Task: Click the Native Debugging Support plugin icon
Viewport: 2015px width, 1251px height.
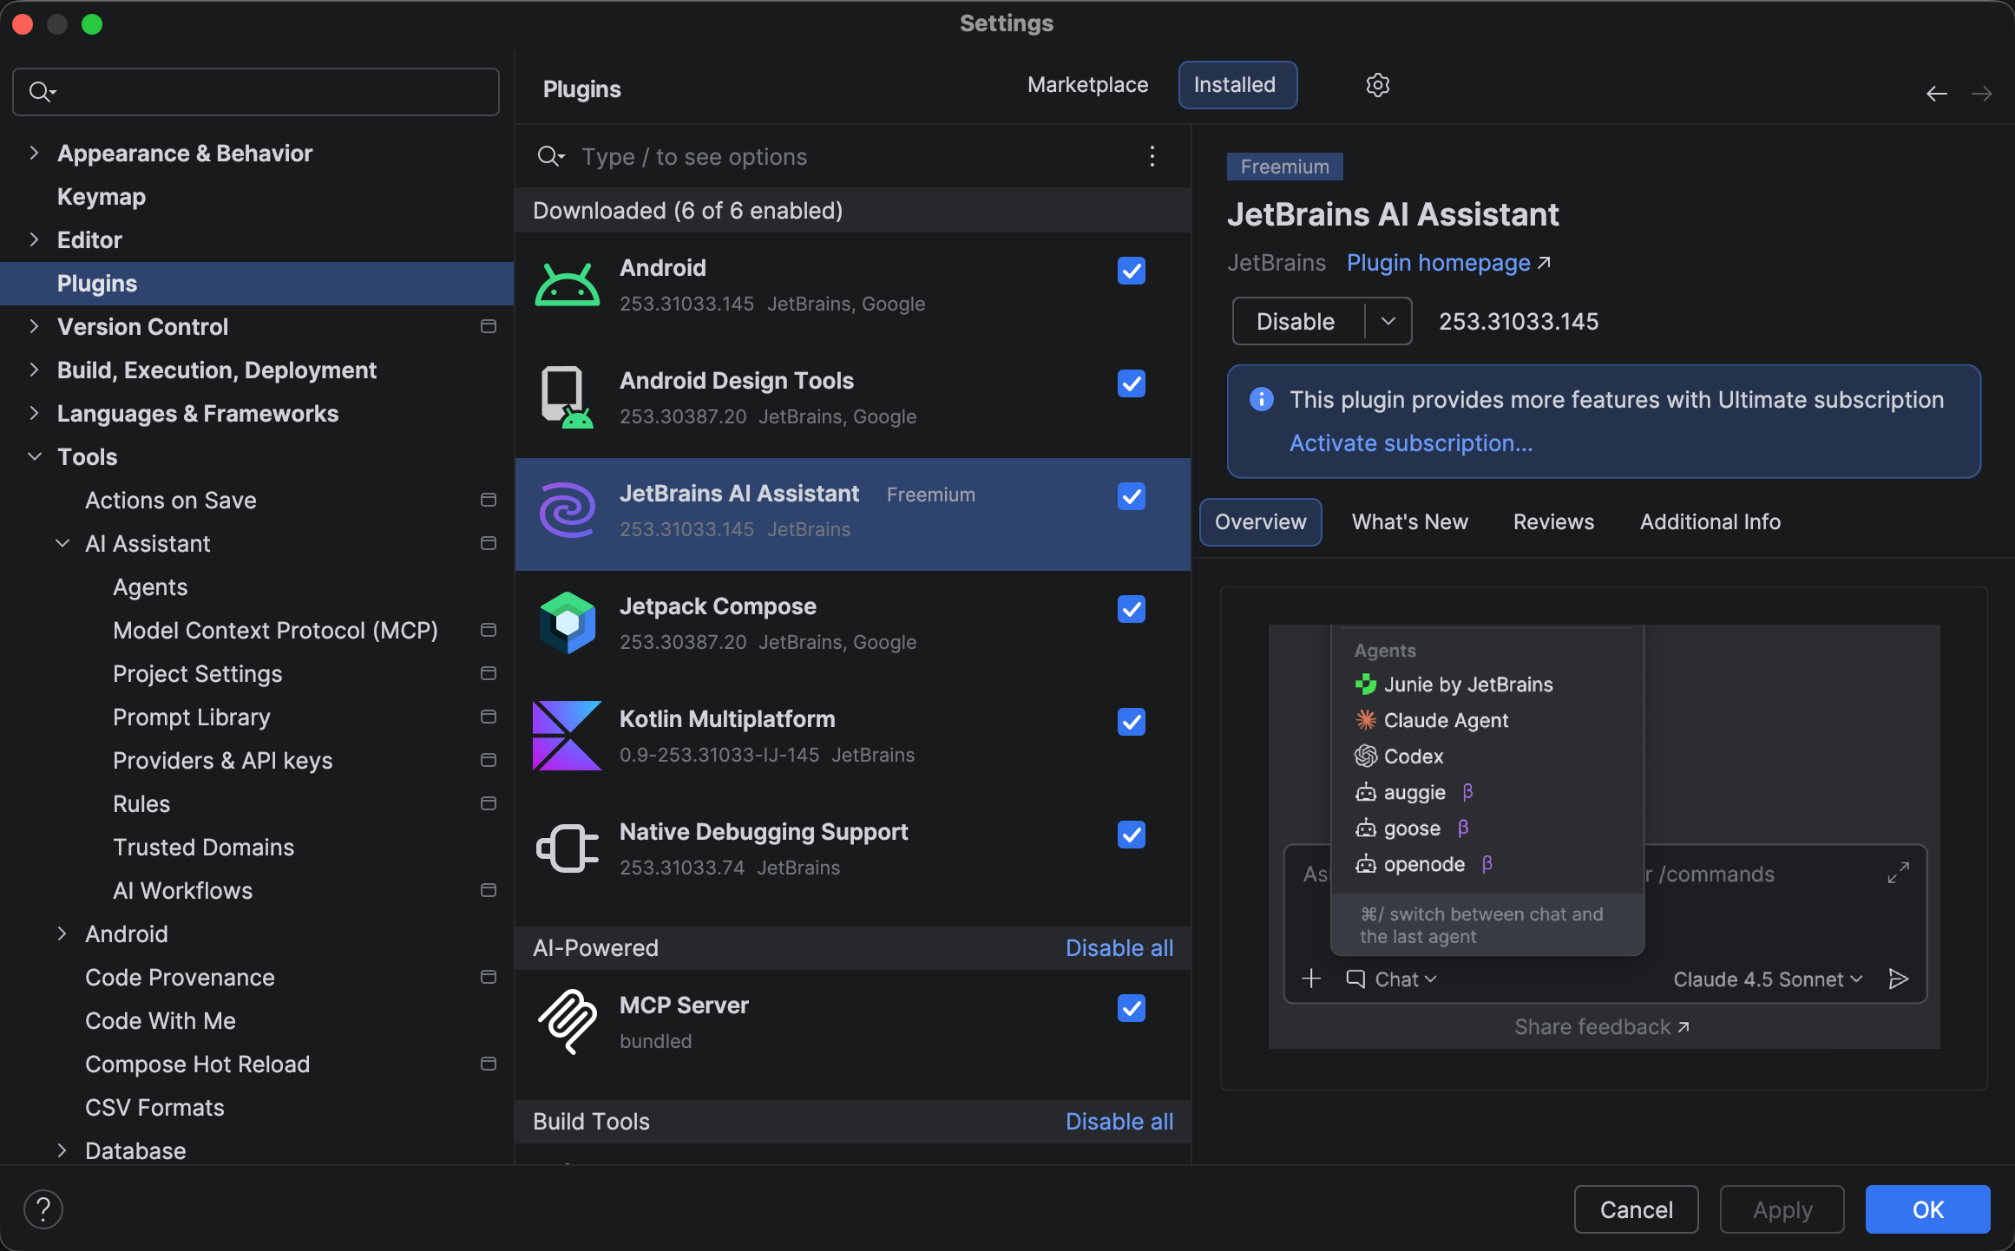Action: 567,848
